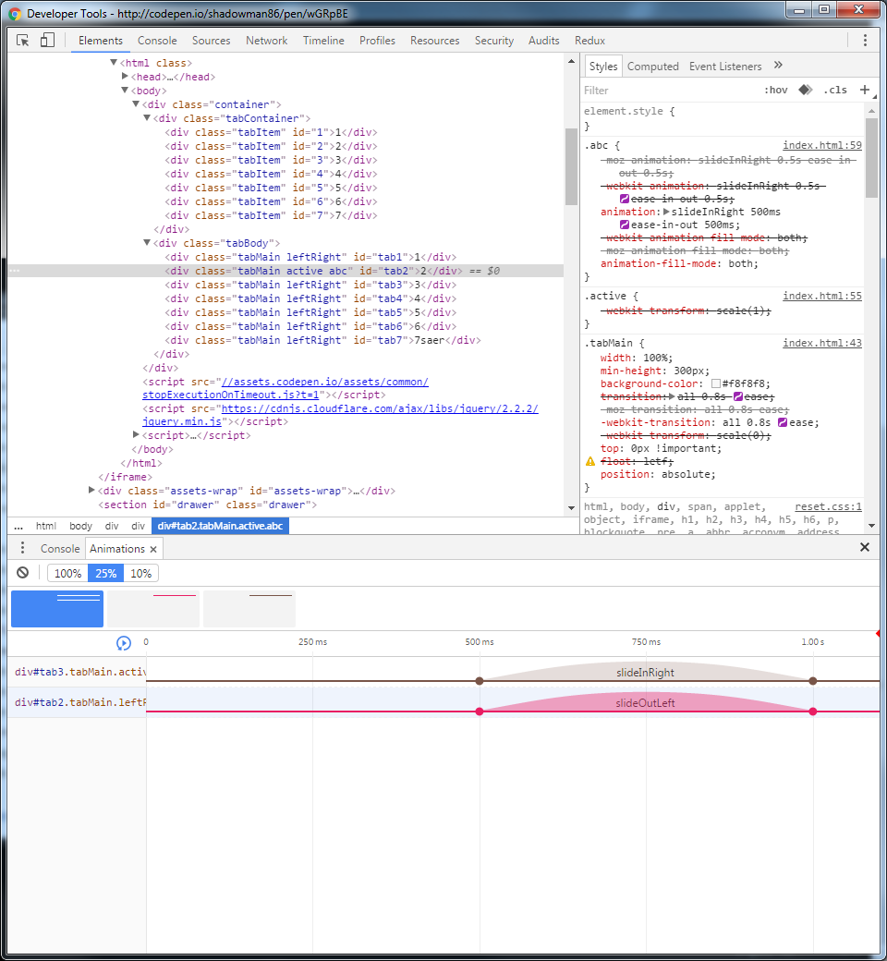
Task: Open the drawer Console tab
Action: [60, 549]
